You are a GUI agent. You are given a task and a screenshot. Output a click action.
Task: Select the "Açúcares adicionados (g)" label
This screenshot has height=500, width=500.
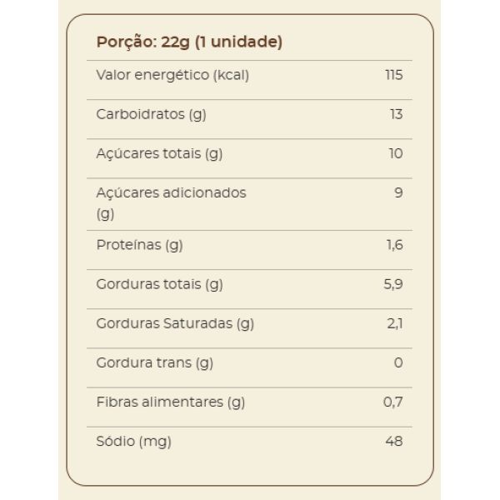pyautogui.click(x=171, y=202)
